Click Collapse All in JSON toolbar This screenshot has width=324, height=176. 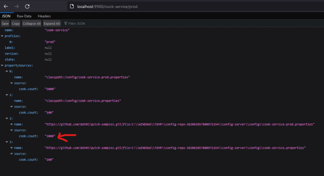32,24
